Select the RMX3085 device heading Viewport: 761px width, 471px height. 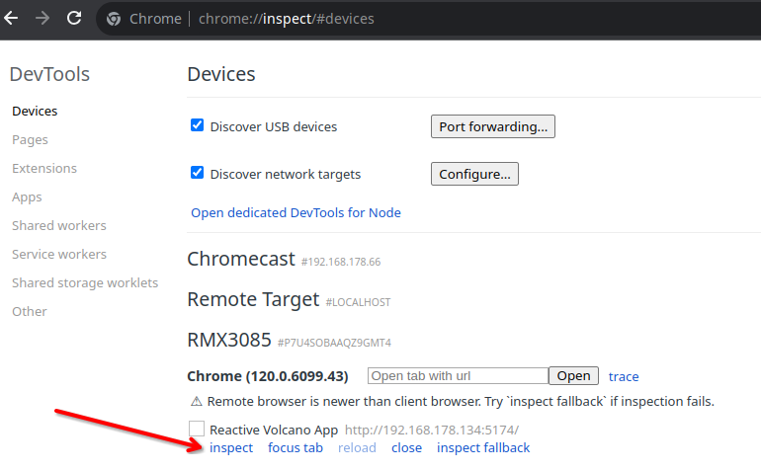[229, 340]
